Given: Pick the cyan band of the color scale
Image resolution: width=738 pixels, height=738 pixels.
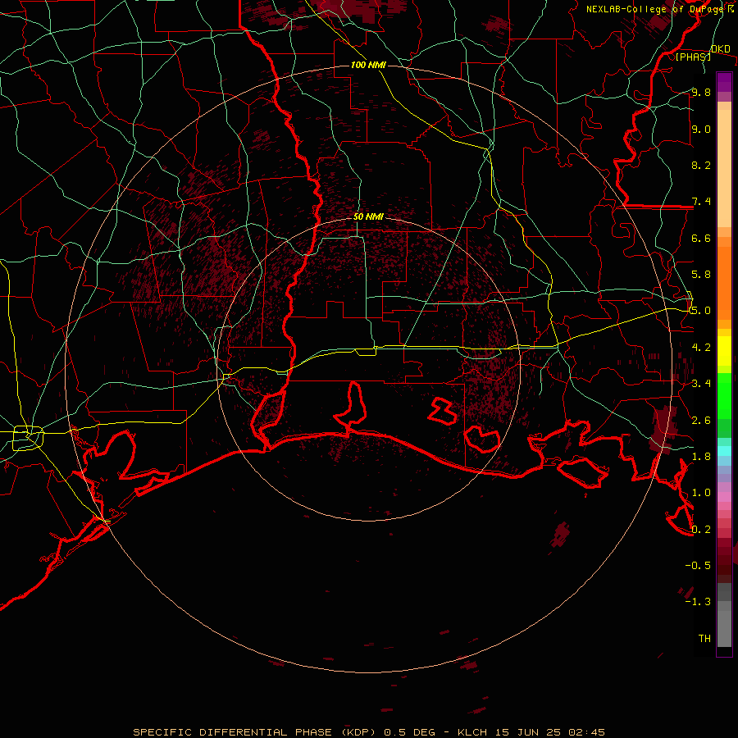Looking at the screenshot, I should coord(724,451).
